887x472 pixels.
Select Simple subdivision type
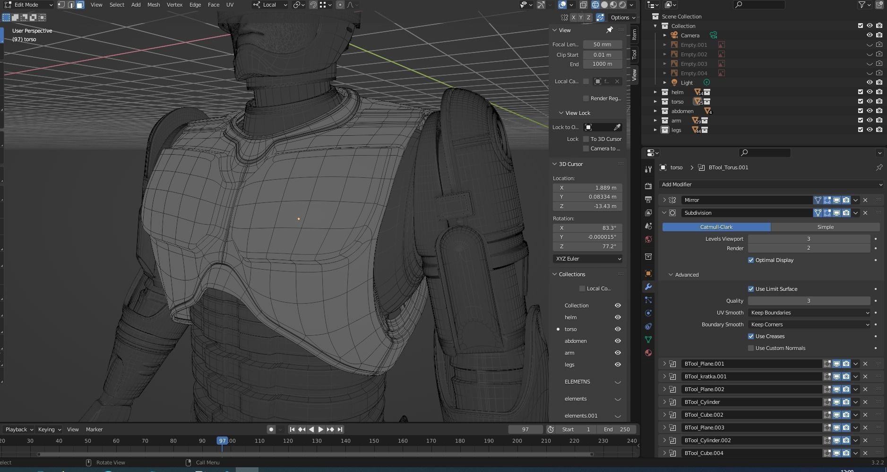(825, 227)
